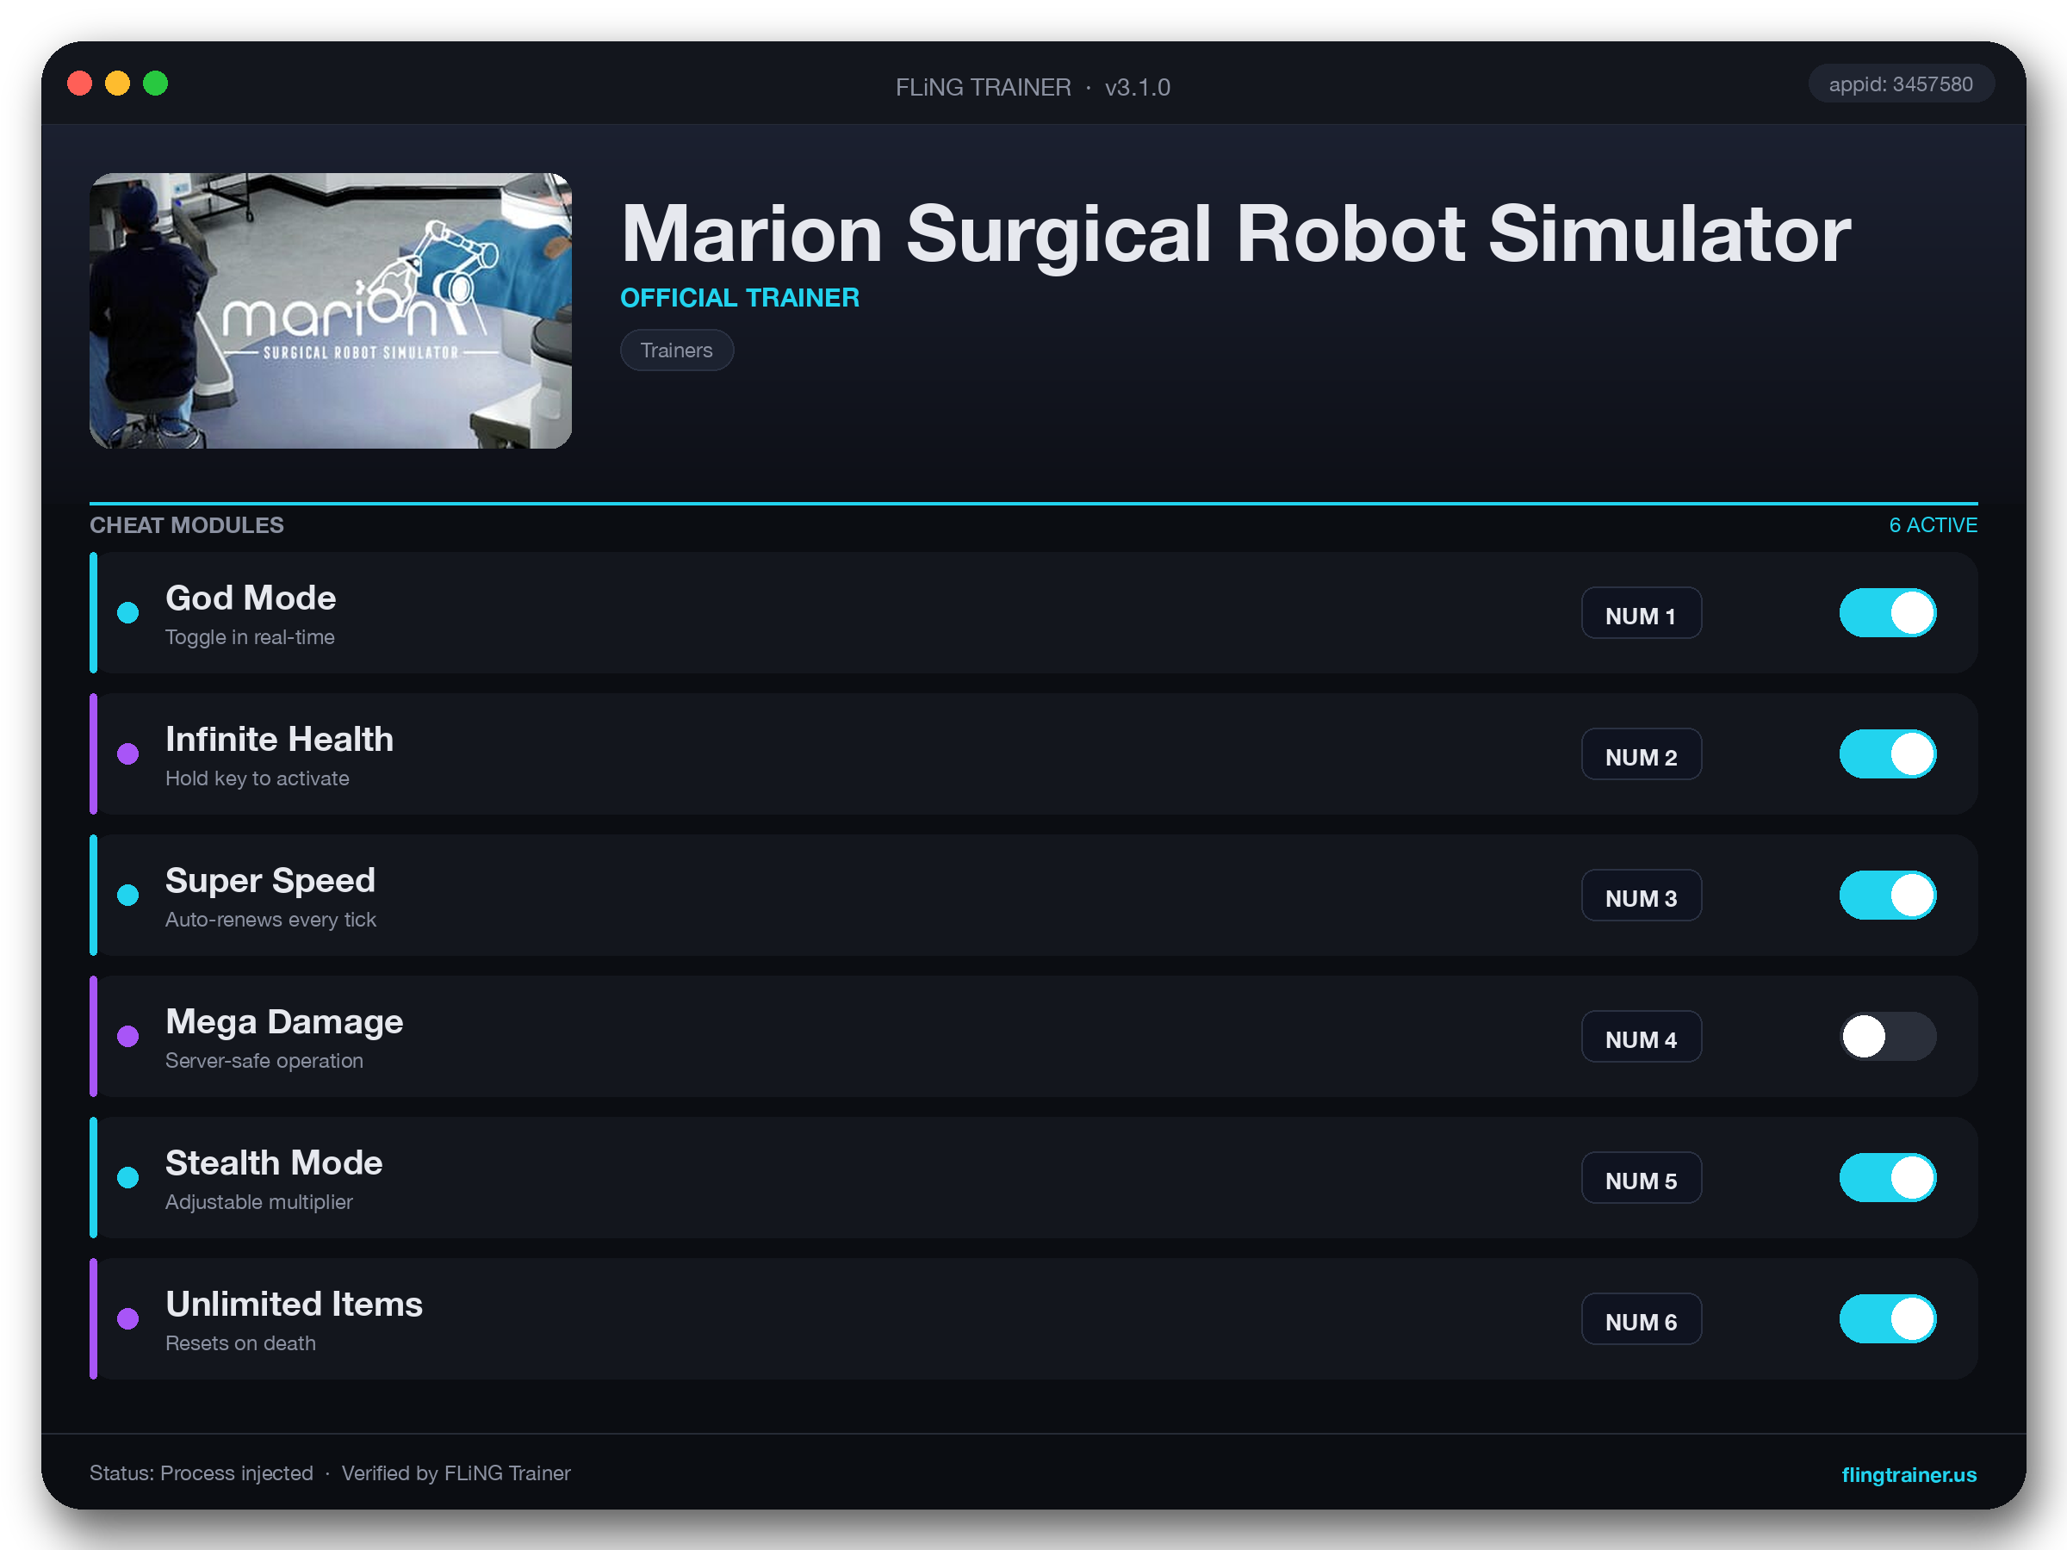The image size is (2067, 1550).
Task: Click the purple Unlimited Items status dot
Action: click(128, 1318)
